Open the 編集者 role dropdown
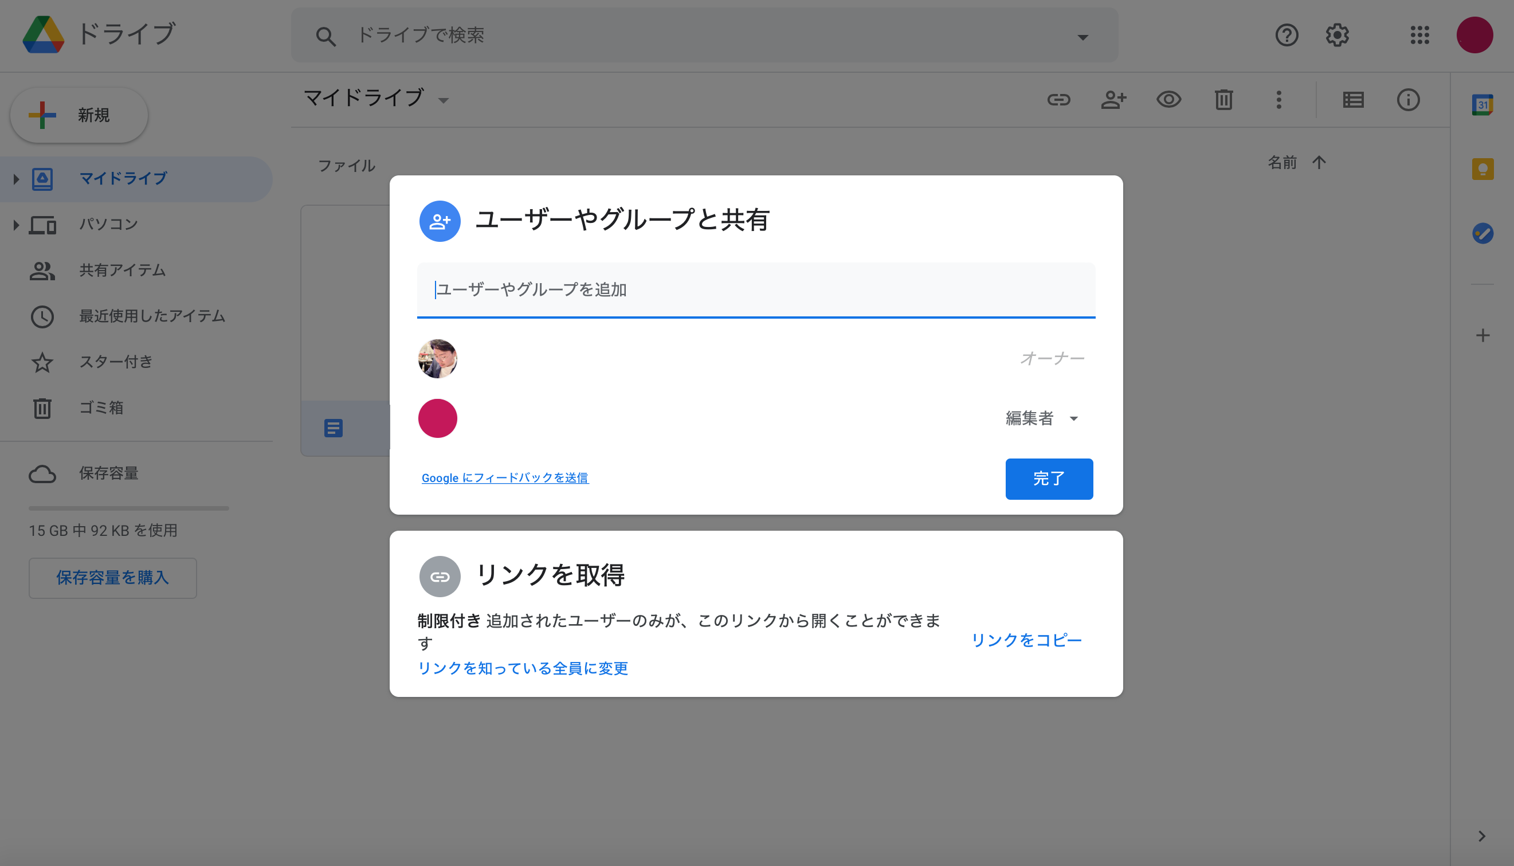Viewport: 1514px width, 866px height. click(x=1042, y=418)
